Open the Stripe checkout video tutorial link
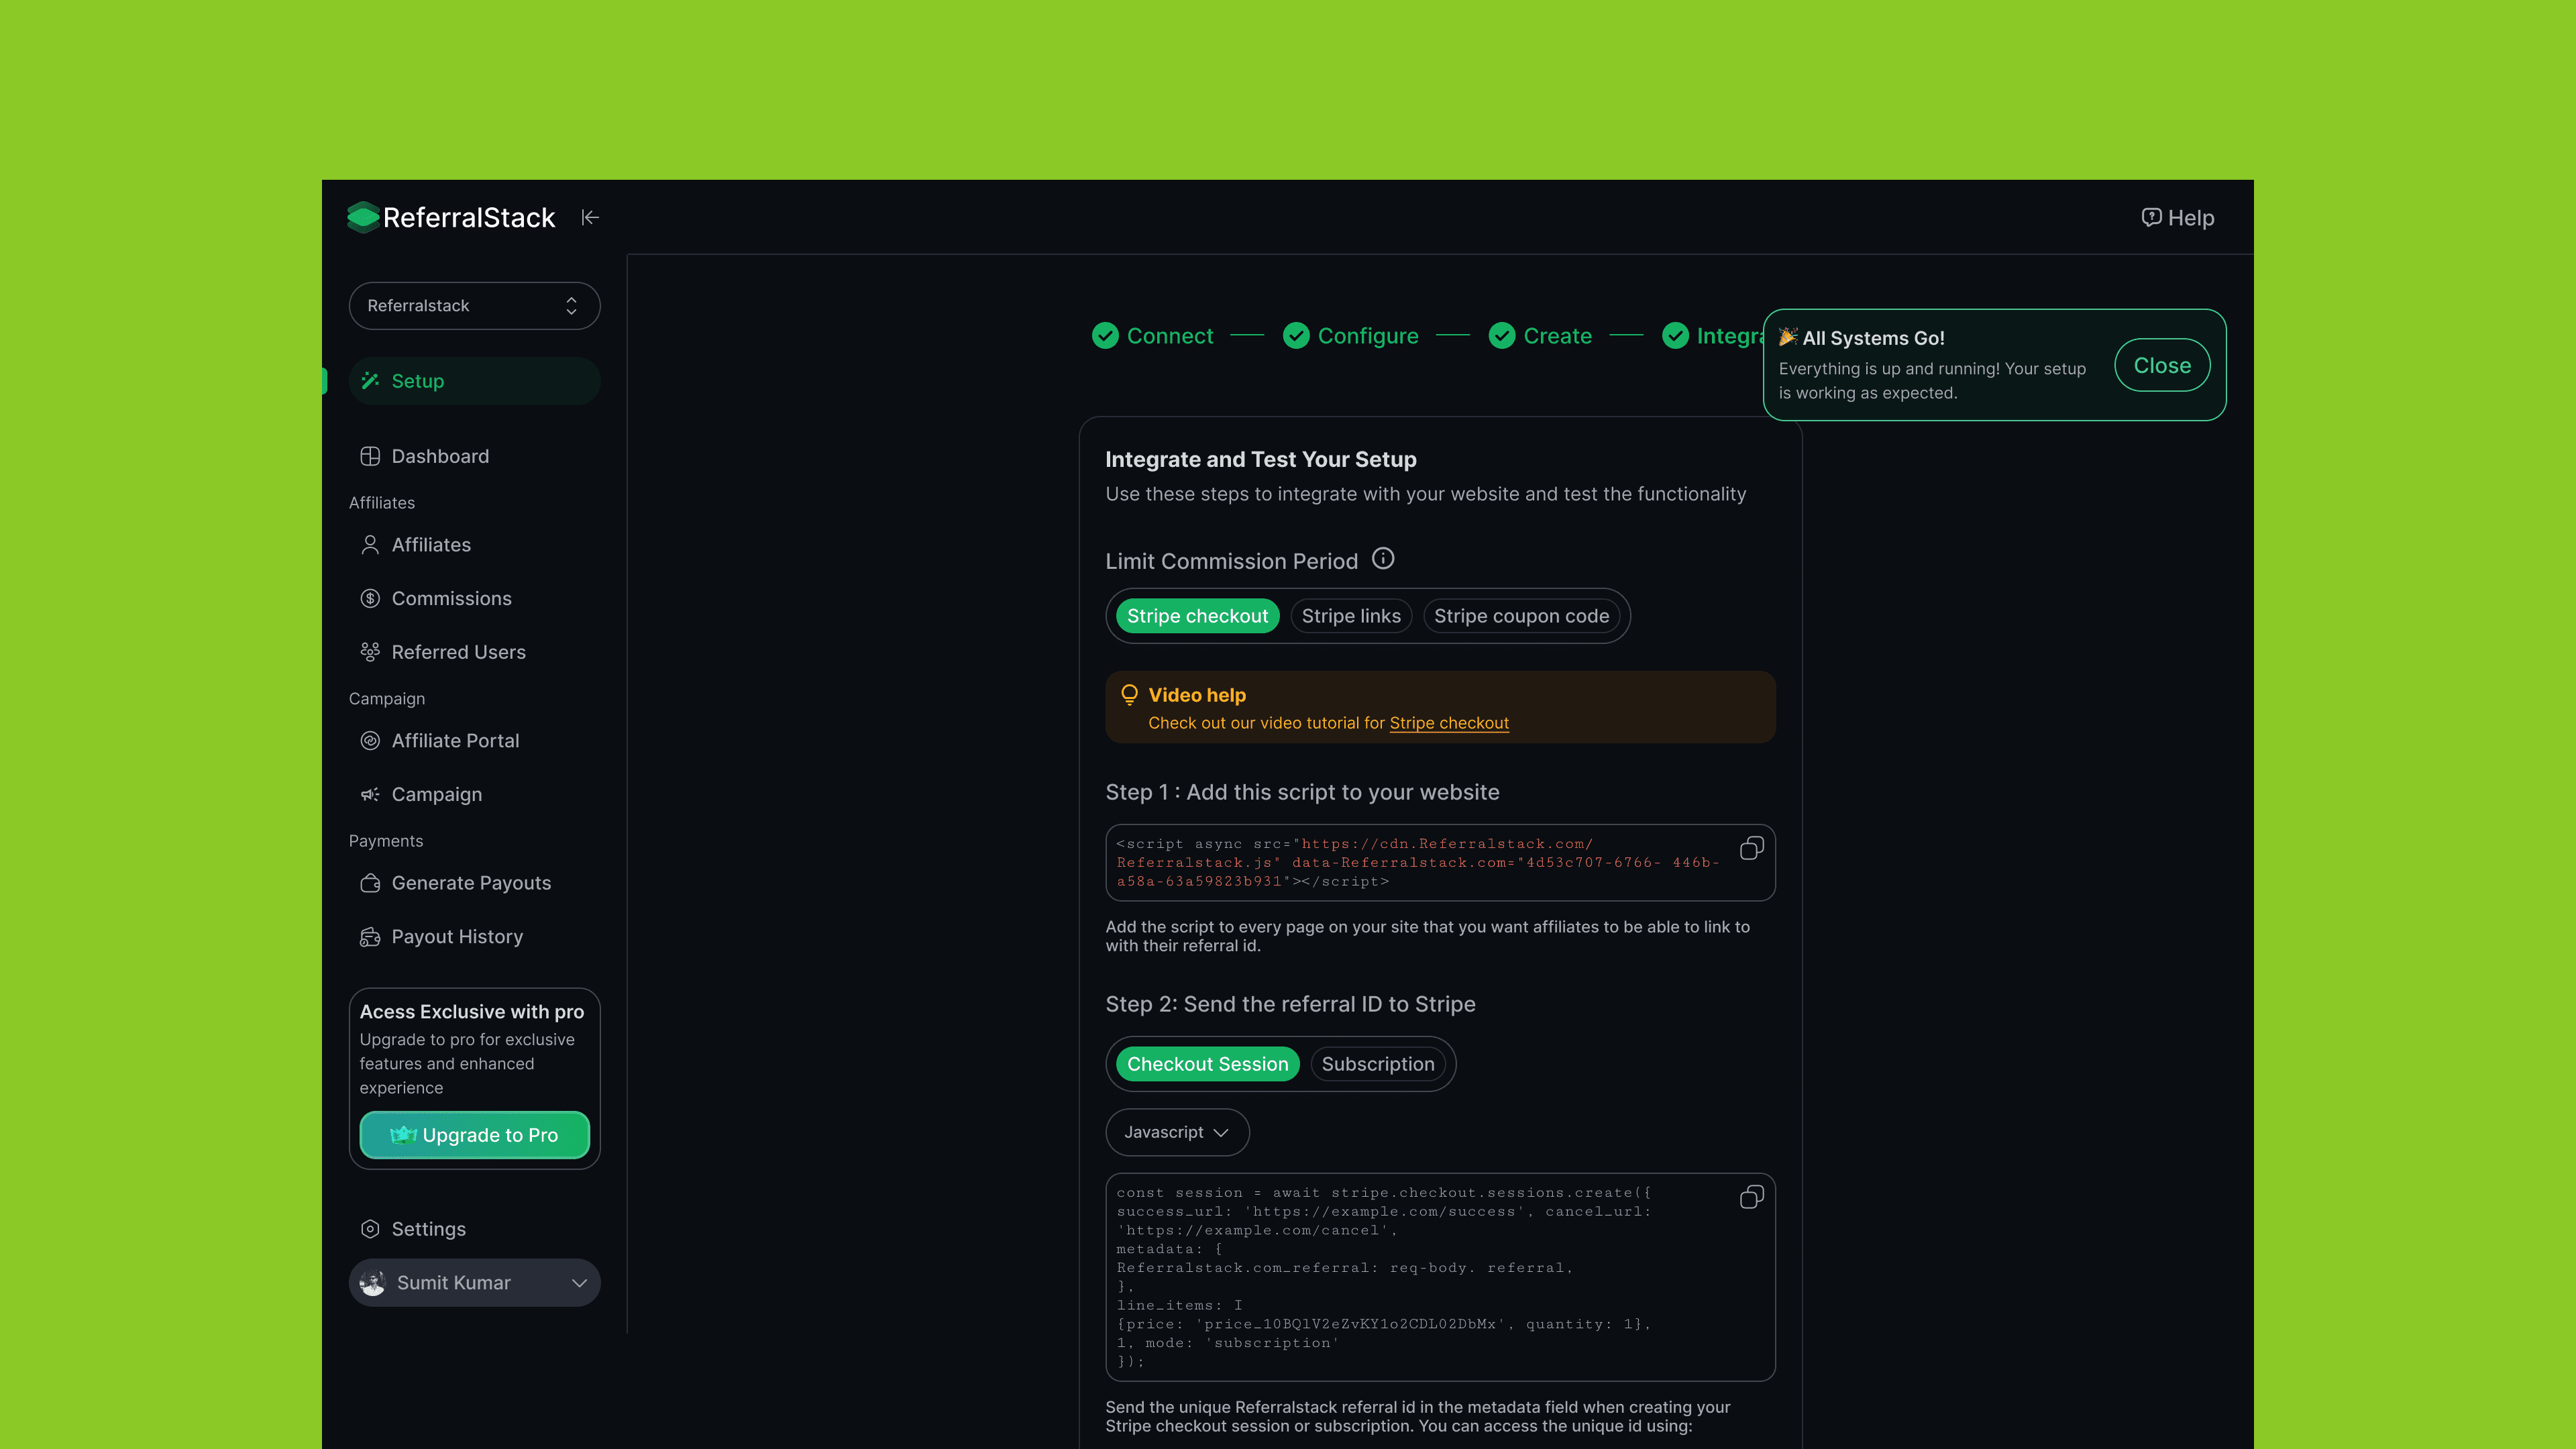The image size is (2576, 1449). 1448,723
